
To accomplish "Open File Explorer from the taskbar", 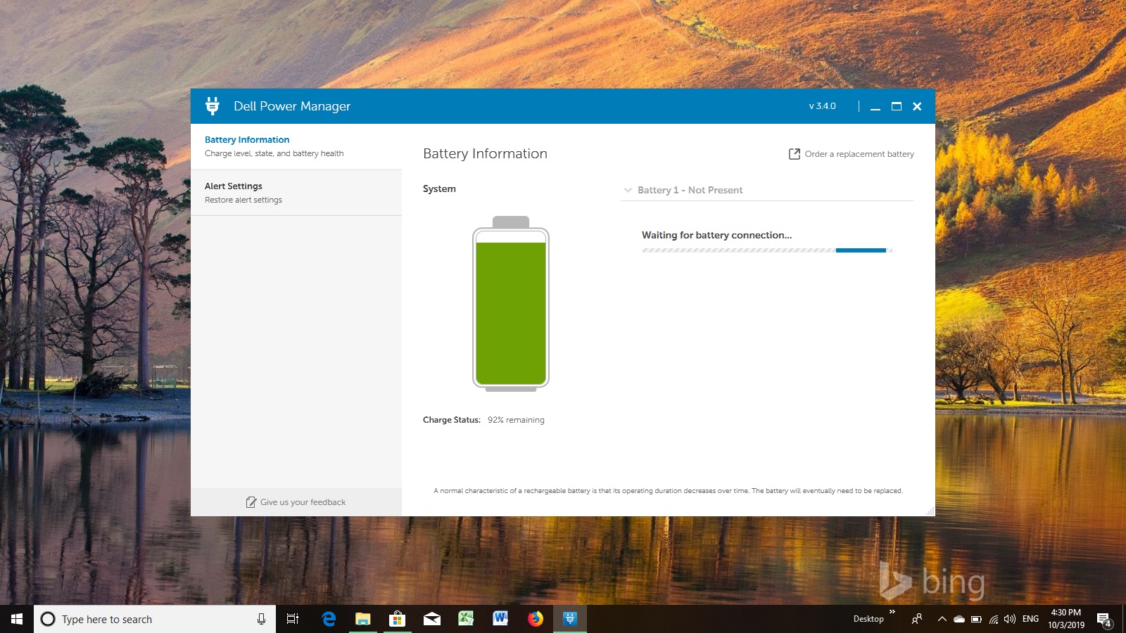I will point(362,619).
